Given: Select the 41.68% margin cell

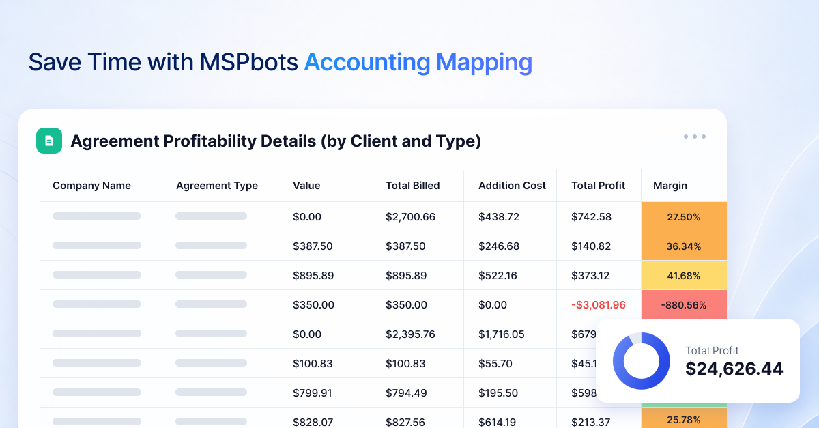Looking at the screenshot, I should [x=684, y=276].
